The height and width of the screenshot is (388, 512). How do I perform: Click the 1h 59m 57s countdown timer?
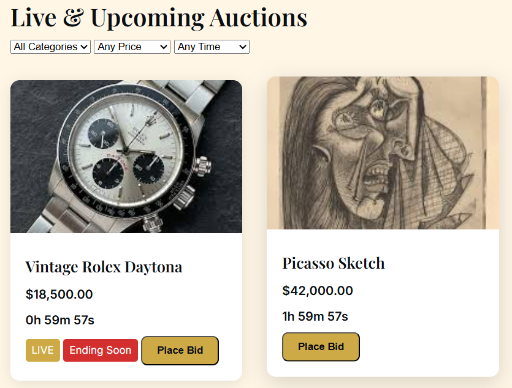pos(314,316)
